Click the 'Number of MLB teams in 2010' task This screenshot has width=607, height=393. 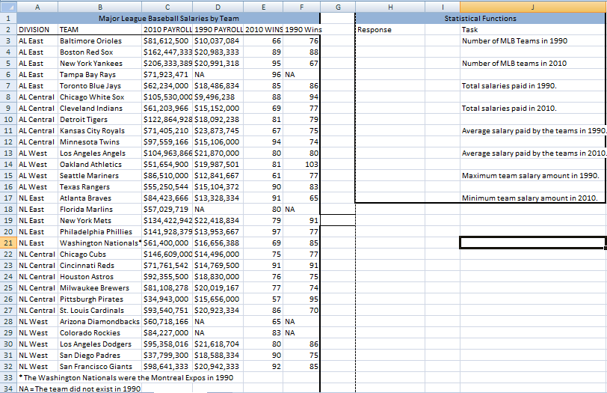point(533,63)
